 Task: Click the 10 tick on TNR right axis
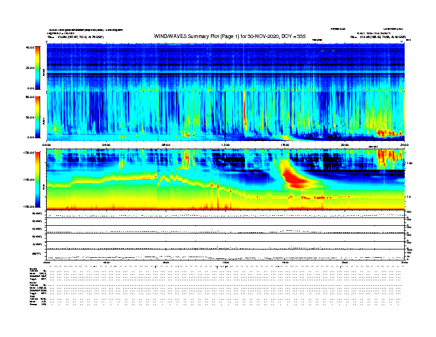(410, 197)
